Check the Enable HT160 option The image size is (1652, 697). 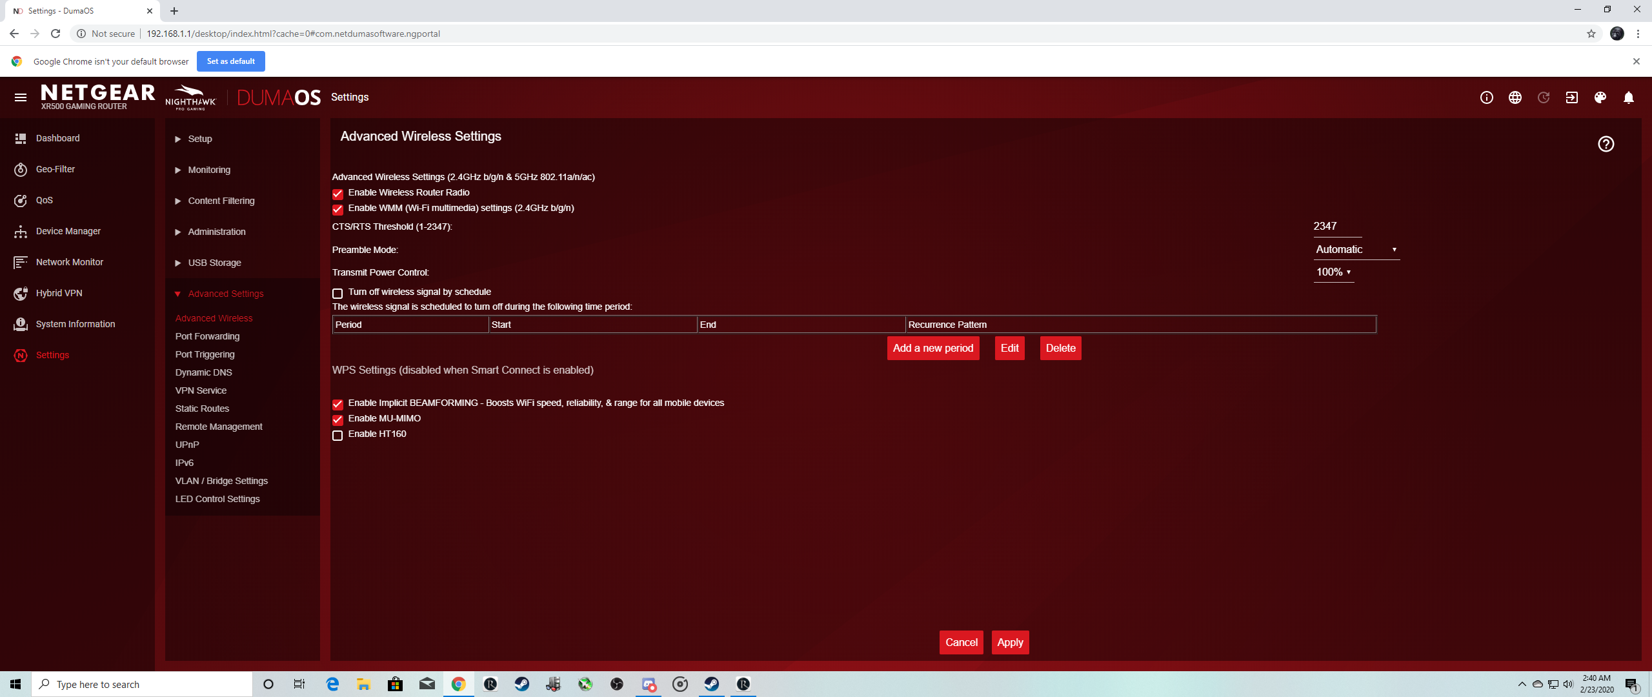coord(337,435)
